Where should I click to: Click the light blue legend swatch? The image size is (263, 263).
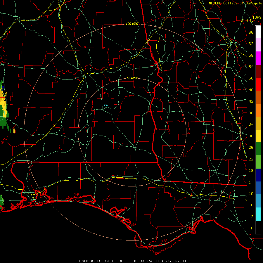pos(258,201)
